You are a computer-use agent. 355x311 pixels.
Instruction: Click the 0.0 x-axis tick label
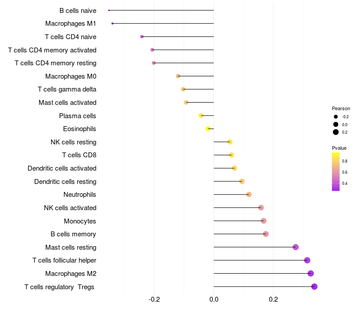click(x=214, y=300)
